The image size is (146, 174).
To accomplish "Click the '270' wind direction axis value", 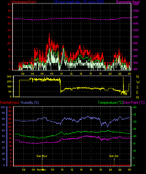I will tap(9, 82).
